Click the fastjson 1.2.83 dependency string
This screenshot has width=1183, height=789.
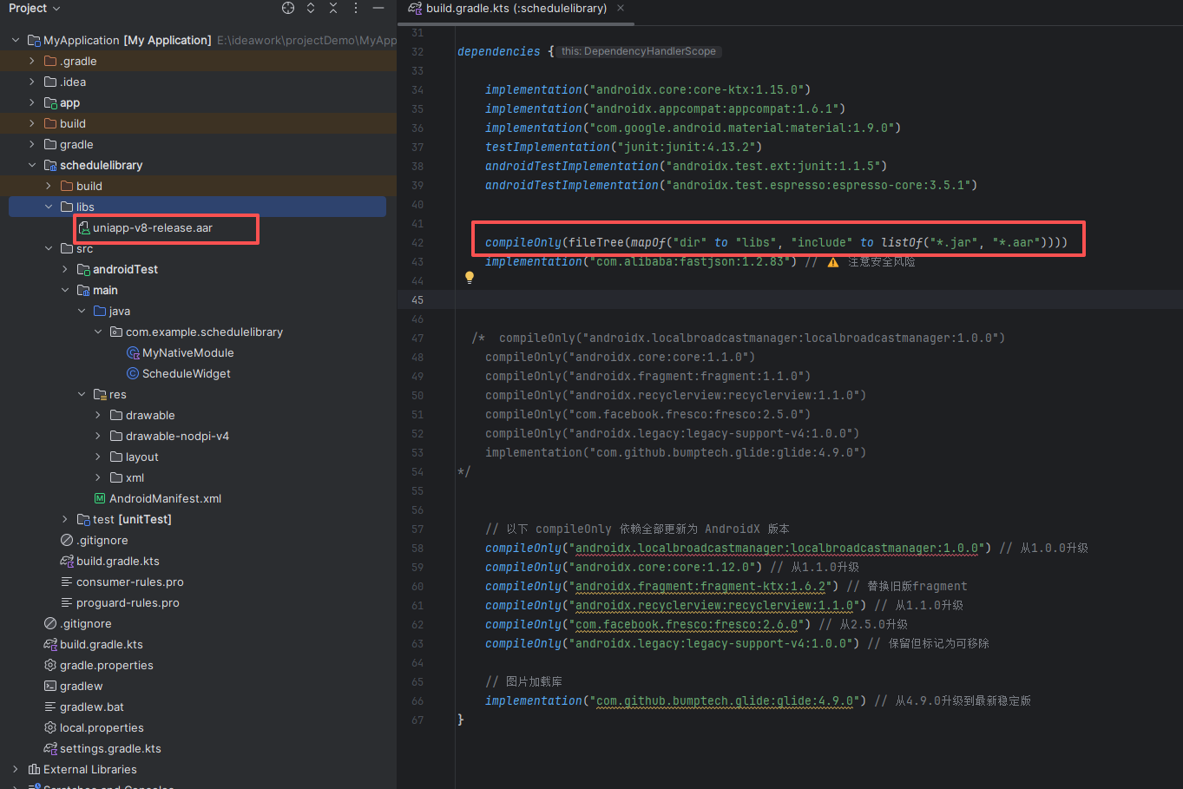pos(689,261)
